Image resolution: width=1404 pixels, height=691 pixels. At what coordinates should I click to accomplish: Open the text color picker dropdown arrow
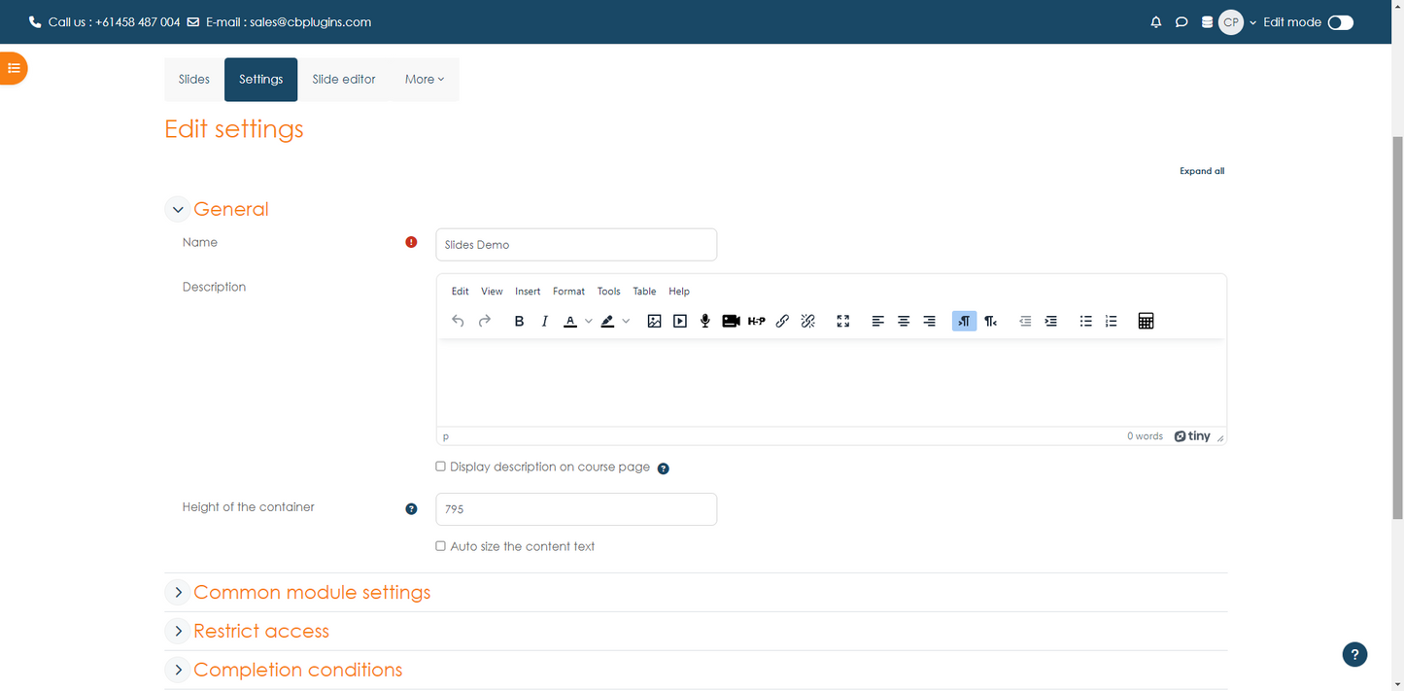tap(589, 322)
